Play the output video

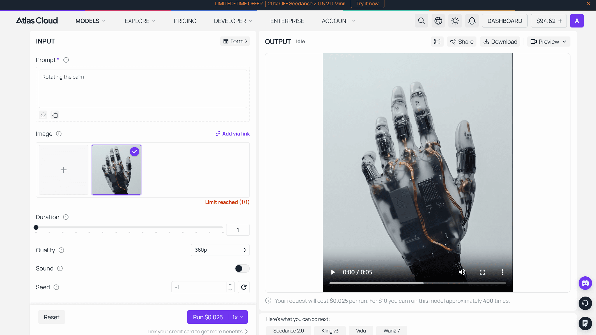pos(333,272)
